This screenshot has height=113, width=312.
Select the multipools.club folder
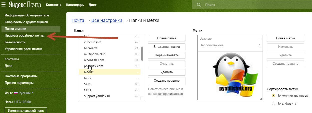pyautogui.click(x=110, y=54)
